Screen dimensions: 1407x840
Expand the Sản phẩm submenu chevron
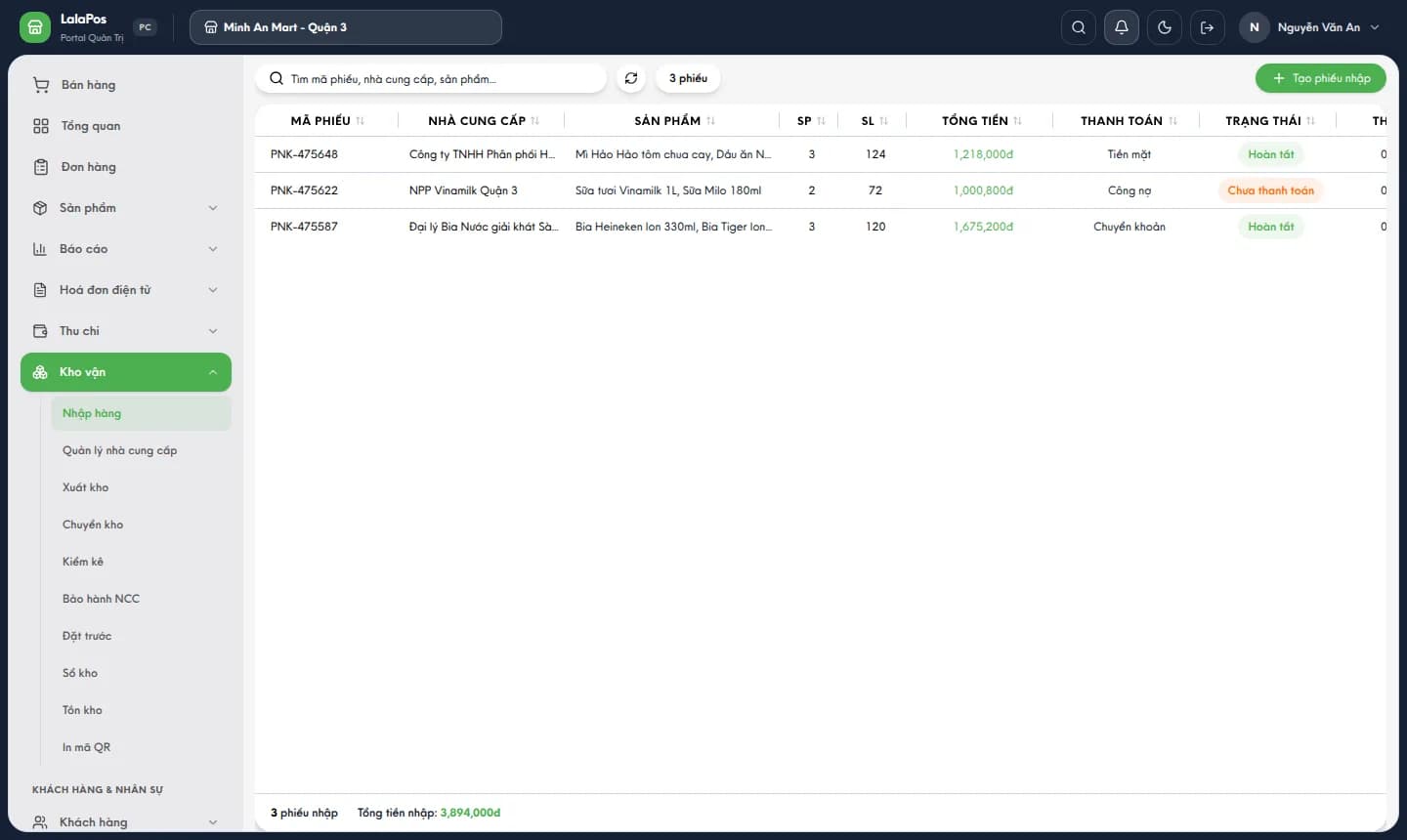(x=213, y=208)
